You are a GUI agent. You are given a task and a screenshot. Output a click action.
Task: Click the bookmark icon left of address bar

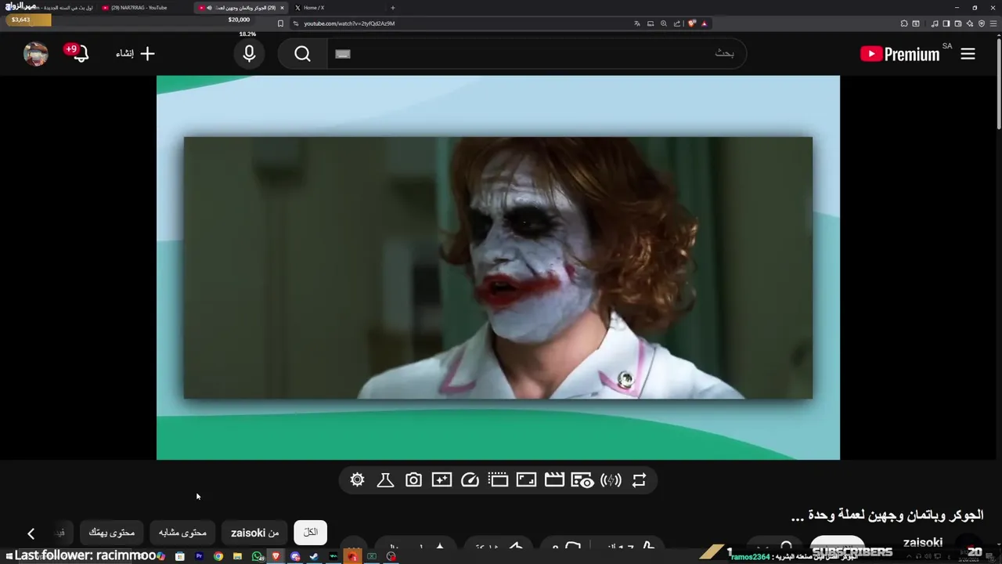coord(280,23)
